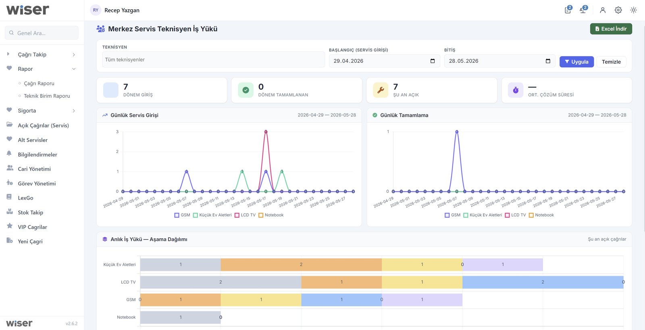Open the Bilgilendirmeler bell icon
645x330 pixels.
(x=9, y=154)
